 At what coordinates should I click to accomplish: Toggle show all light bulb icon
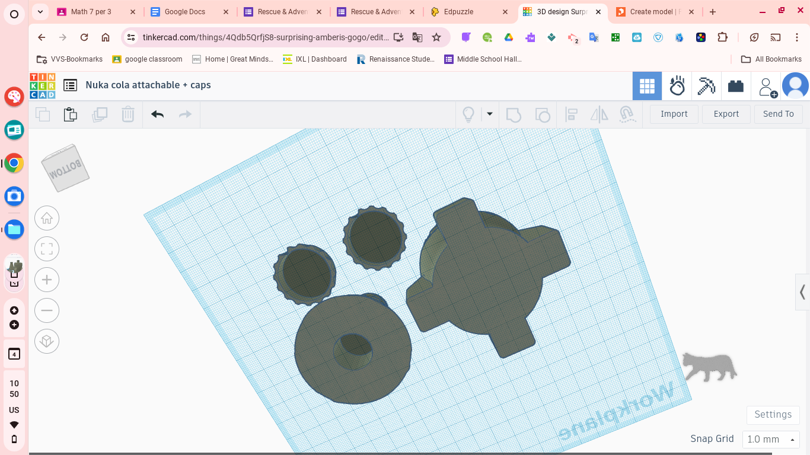click(x=468, y=114)
